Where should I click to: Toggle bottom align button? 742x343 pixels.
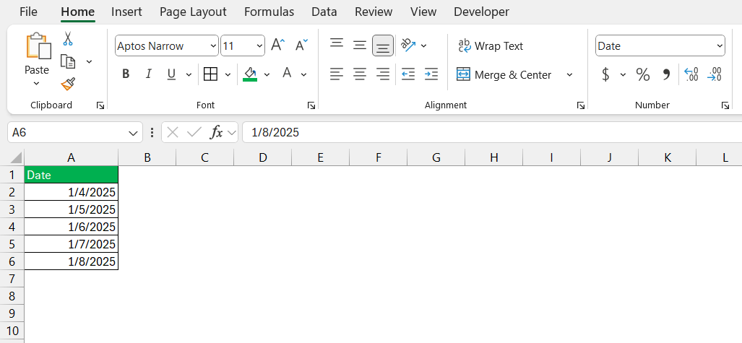(x=383, y=46)
